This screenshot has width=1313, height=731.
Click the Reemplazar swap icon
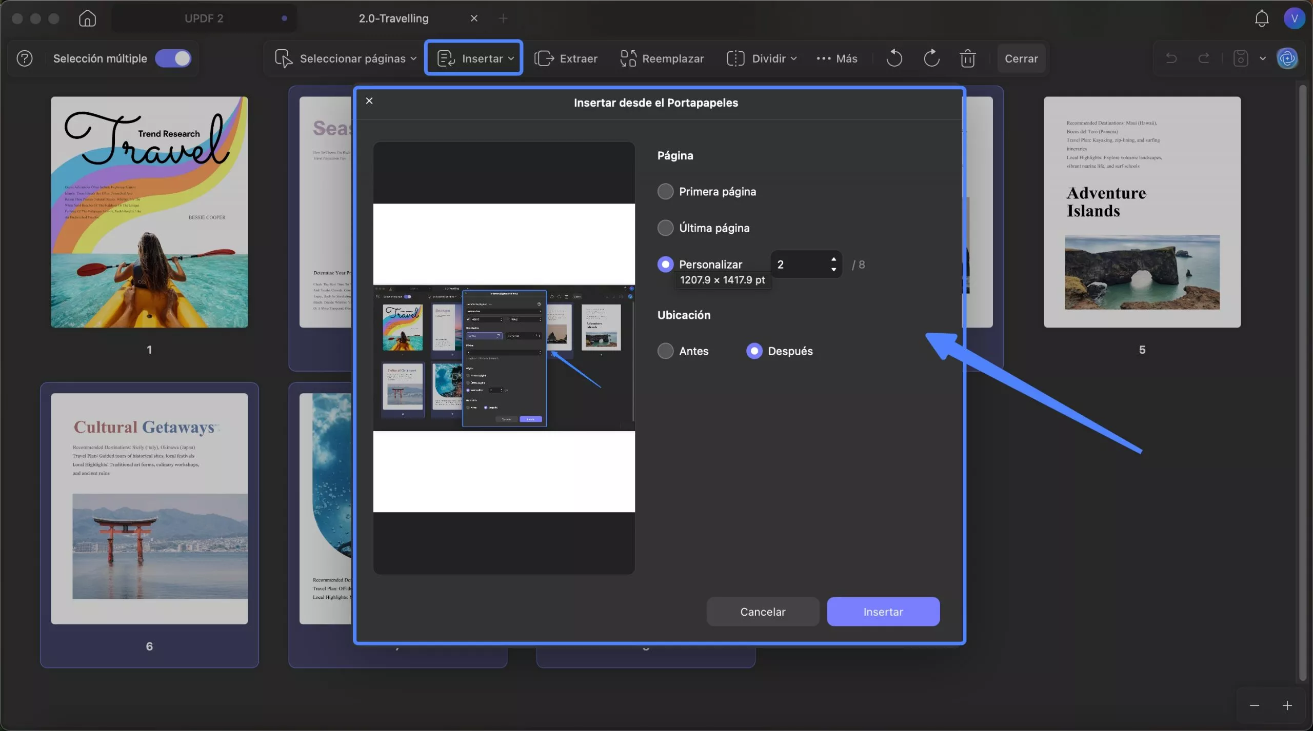pyautogui.click(x=628, y=58)
